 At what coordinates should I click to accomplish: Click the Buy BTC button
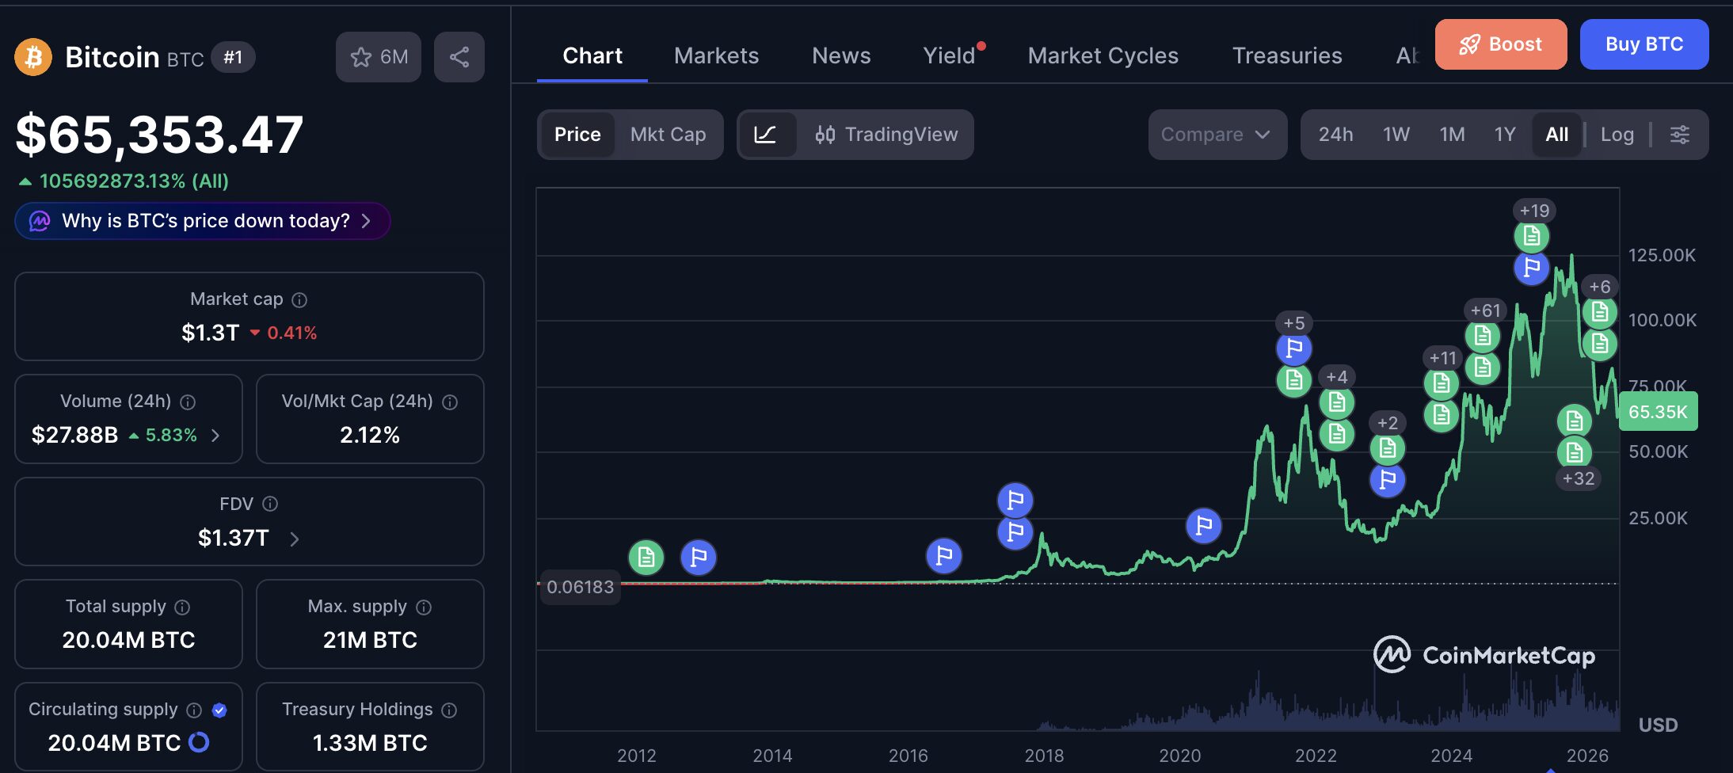point(1644,44)
